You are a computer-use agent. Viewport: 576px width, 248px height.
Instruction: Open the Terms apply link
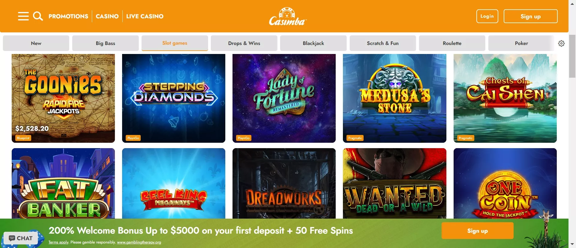pyautogui.click(x=58, y=242)
